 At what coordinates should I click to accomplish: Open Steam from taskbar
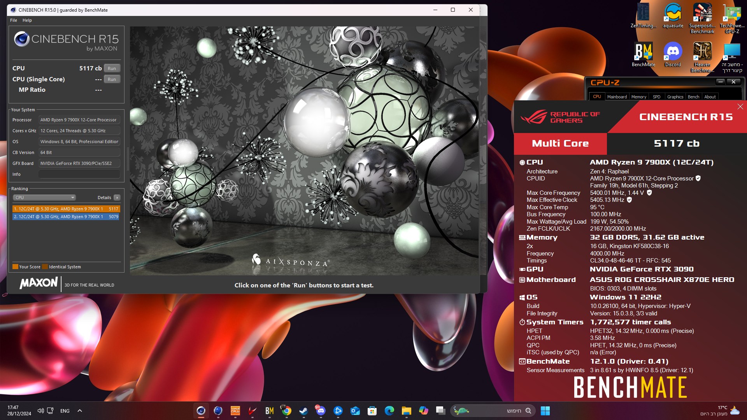tap(303, 411)
